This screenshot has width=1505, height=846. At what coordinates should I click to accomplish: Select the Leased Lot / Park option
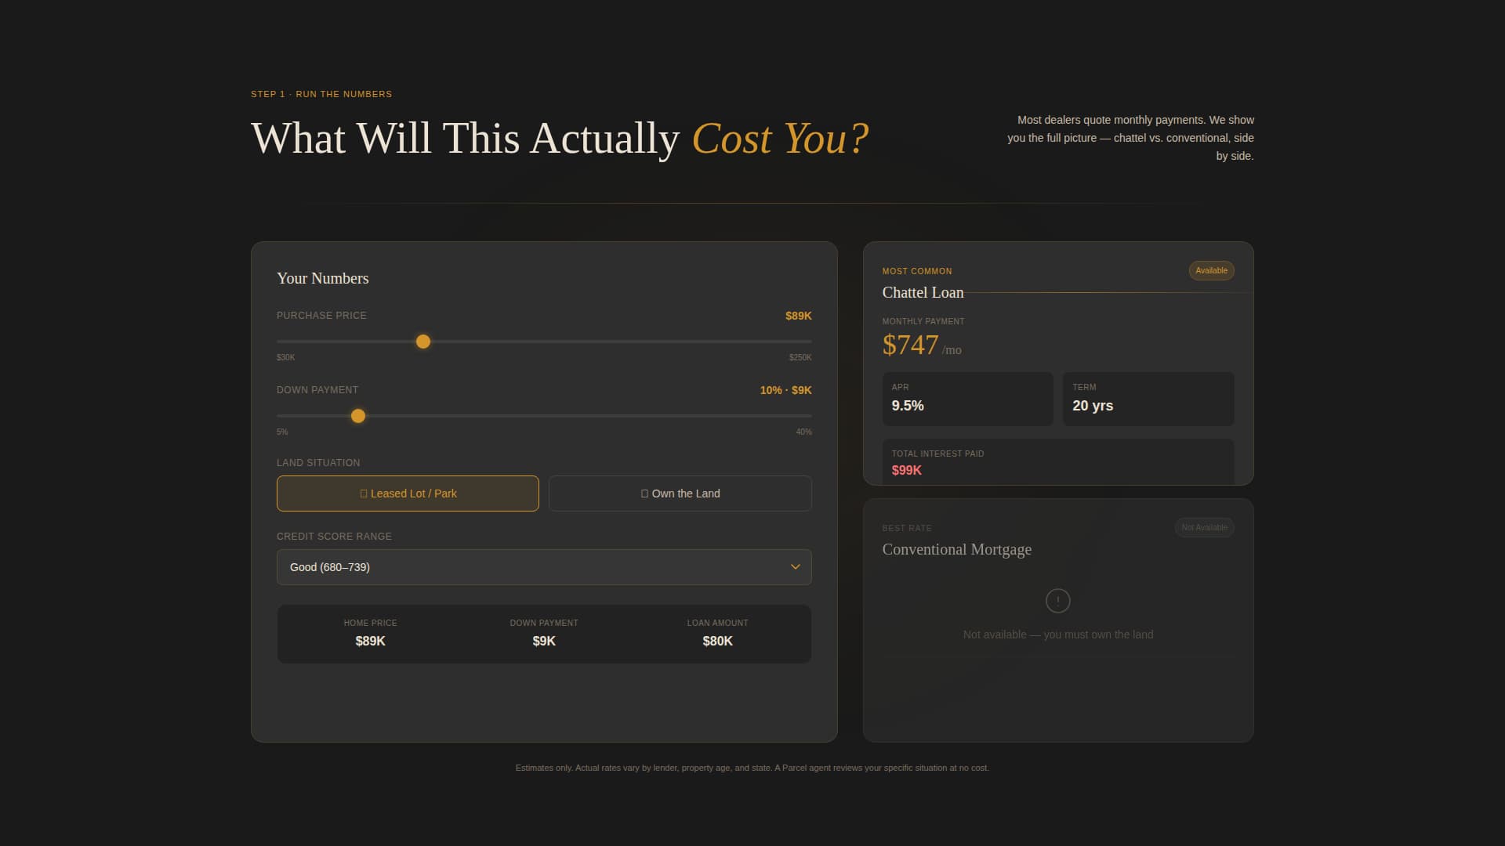(407, 493)
